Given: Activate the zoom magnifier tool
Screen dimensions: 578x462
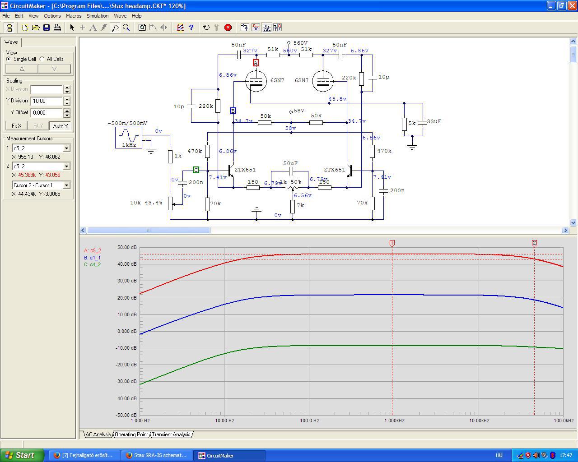Looking at the screenshot, I should coord(126,28).
